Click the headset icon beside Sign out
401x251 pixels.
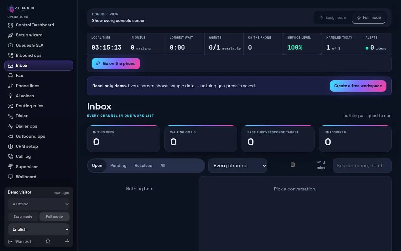coord(48,241)
